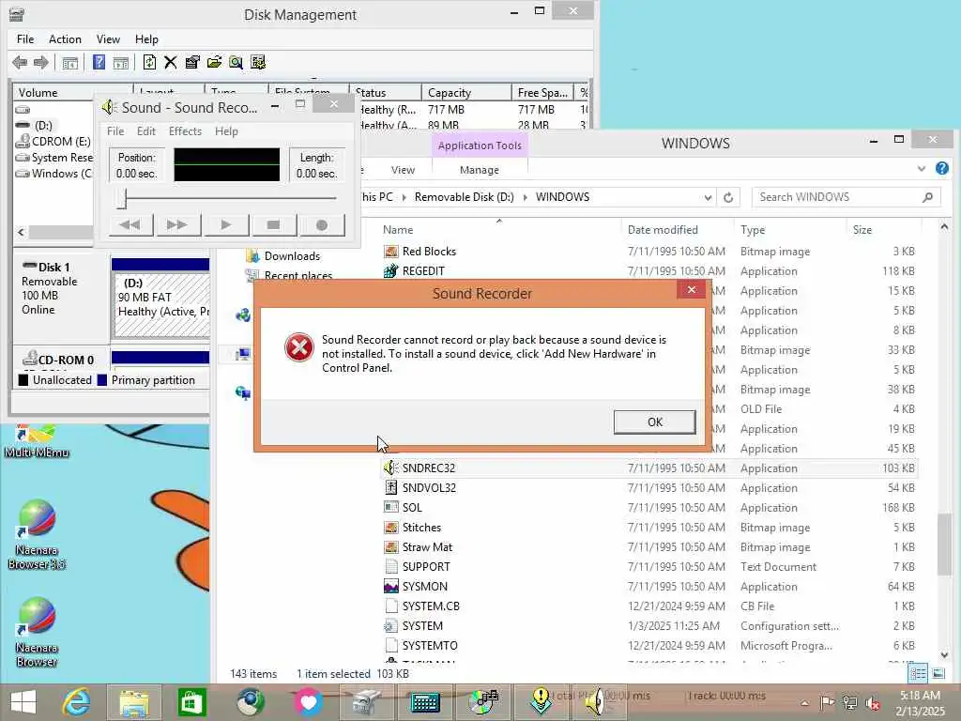Sort files by the Name column header
961x721 pixels.
[x=398, y=230]
